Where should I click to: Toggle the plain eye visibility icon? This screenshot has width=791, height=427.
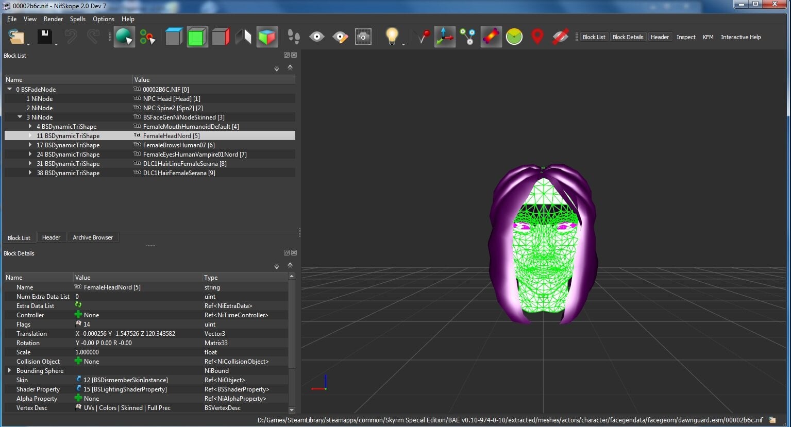coord(317,37)
